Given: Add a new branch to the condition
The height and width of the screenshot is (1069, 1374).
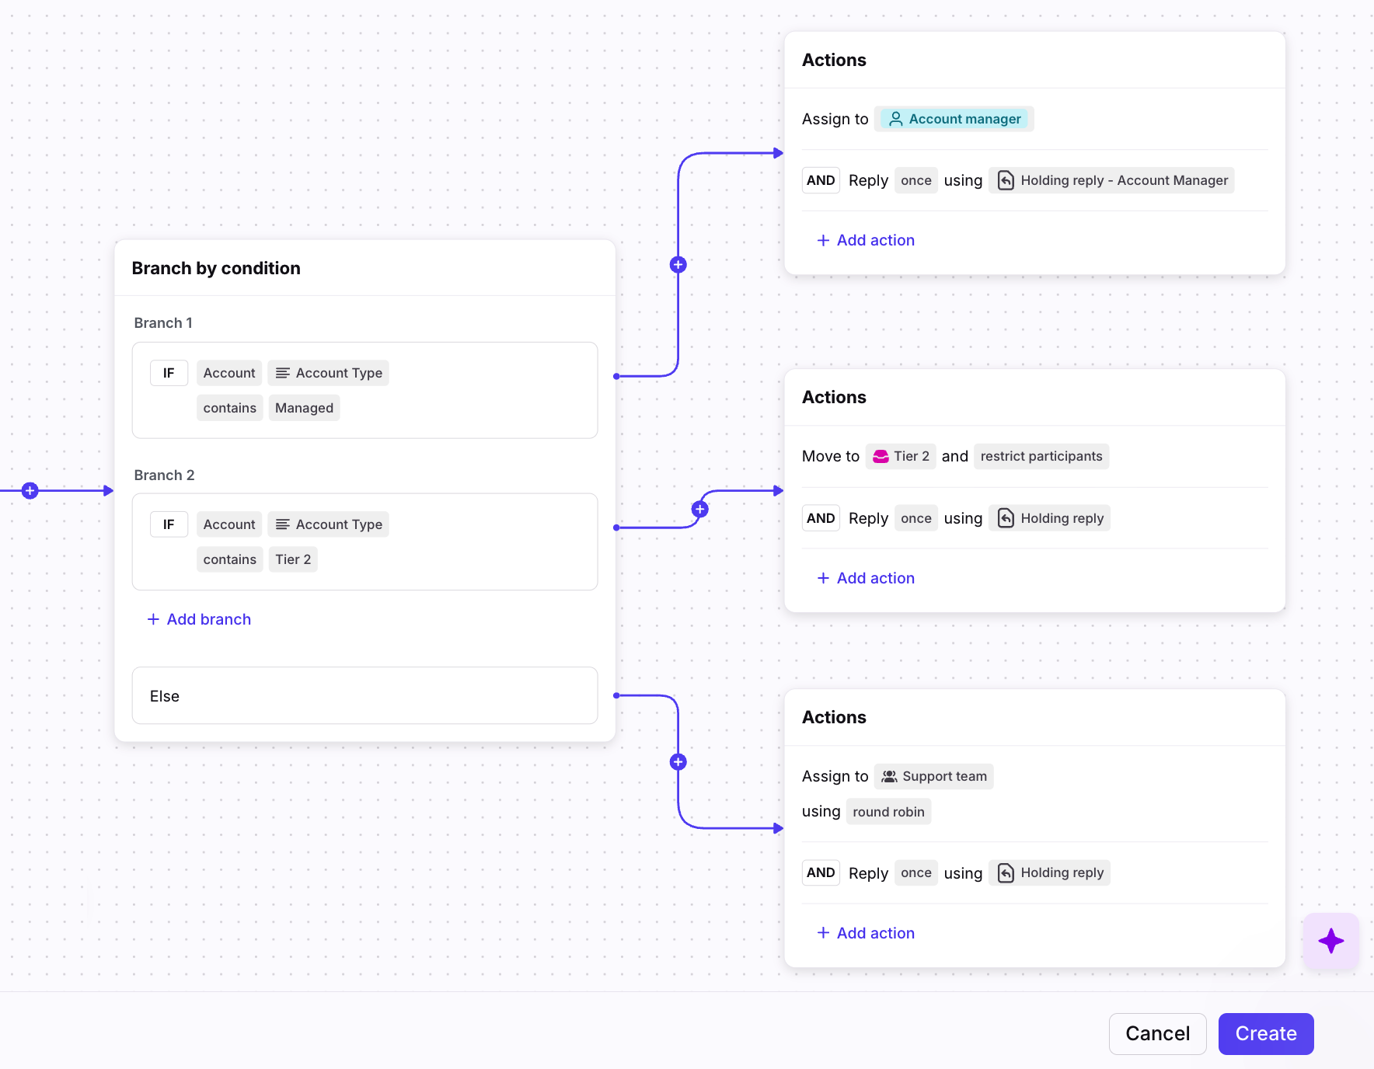Looking at the screenshot, I should (x=199, y=619).
